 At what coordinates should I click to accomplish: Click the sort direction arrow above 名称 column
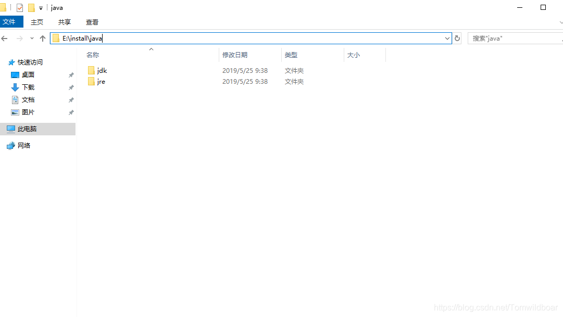tap(151, 49)
